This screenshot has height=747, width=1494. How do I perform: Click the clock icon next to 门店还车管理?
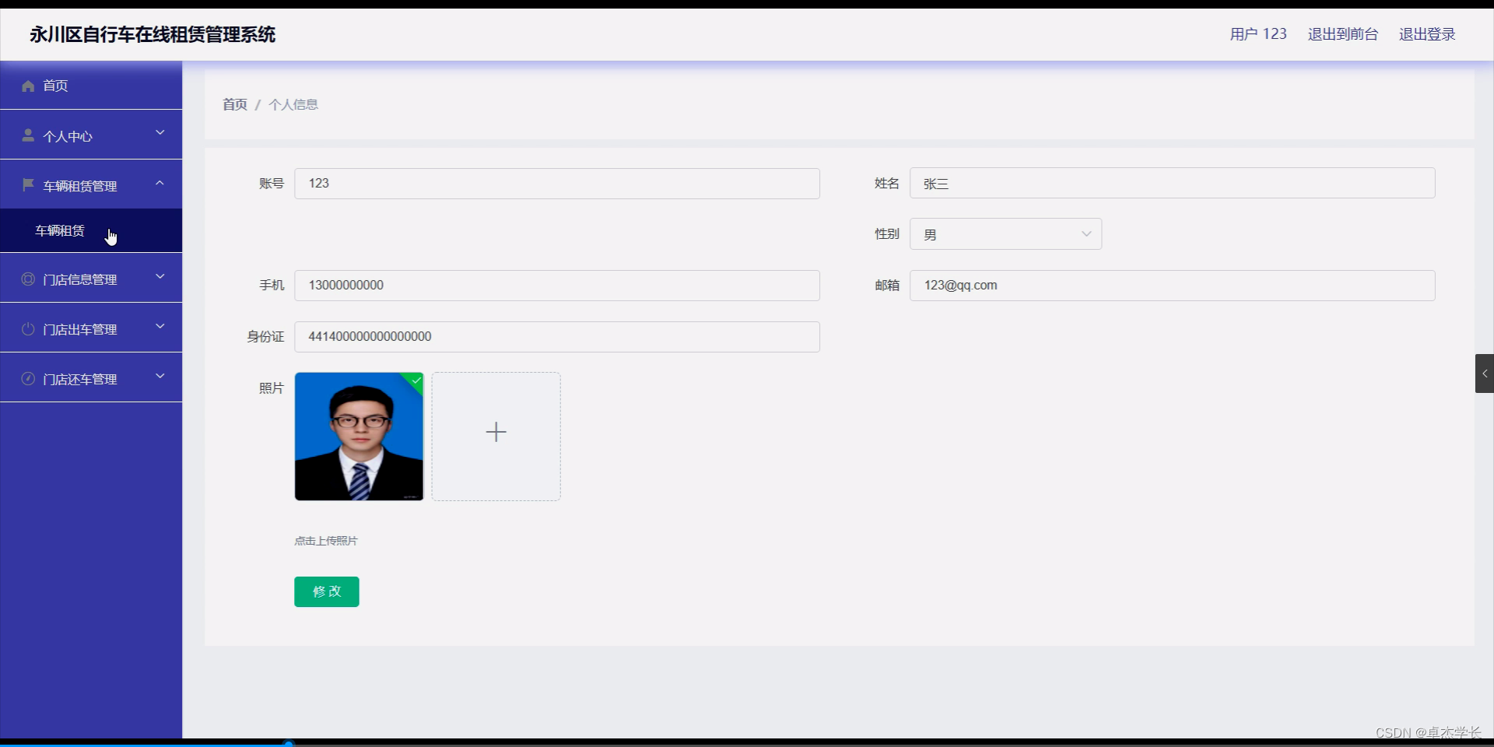click(28, 379)
